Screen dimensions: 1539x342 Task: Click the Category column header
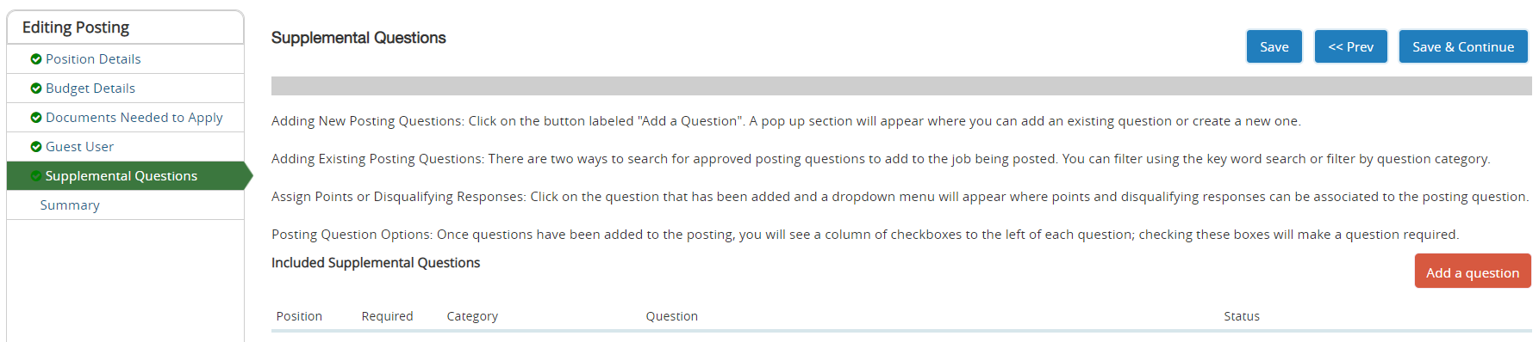(x=472, y=316)
